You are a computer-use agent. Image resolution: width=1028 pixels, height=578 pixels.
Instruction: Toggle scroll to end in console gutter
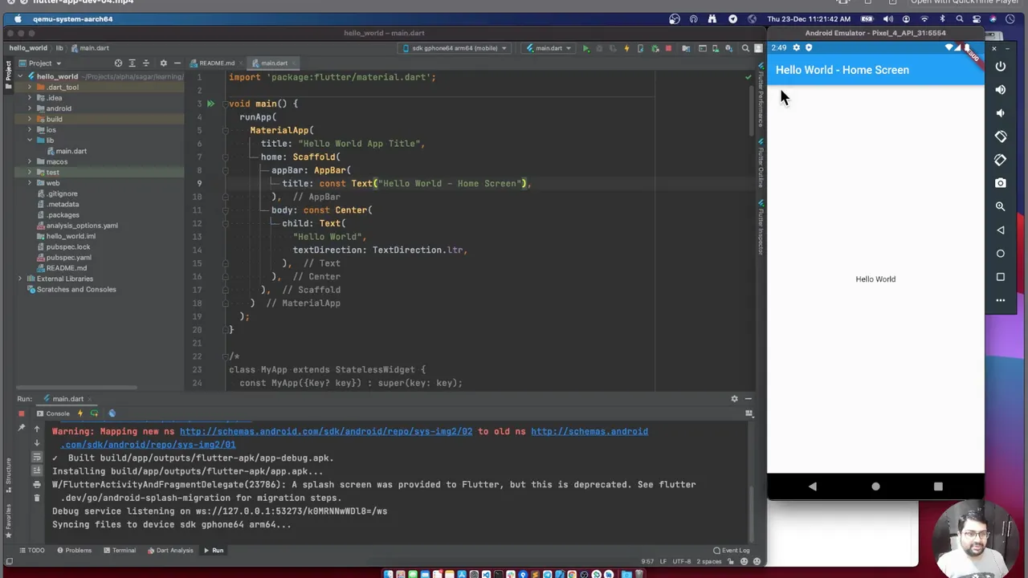[x=36, y=471]
